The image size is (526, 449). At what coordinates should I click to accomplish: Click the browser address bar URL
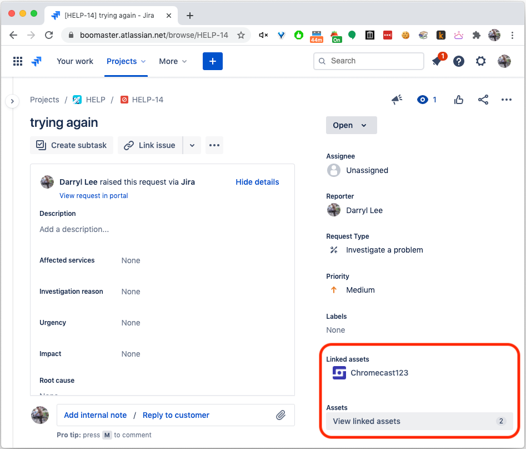pyautogui.click(x=154, y=35)
